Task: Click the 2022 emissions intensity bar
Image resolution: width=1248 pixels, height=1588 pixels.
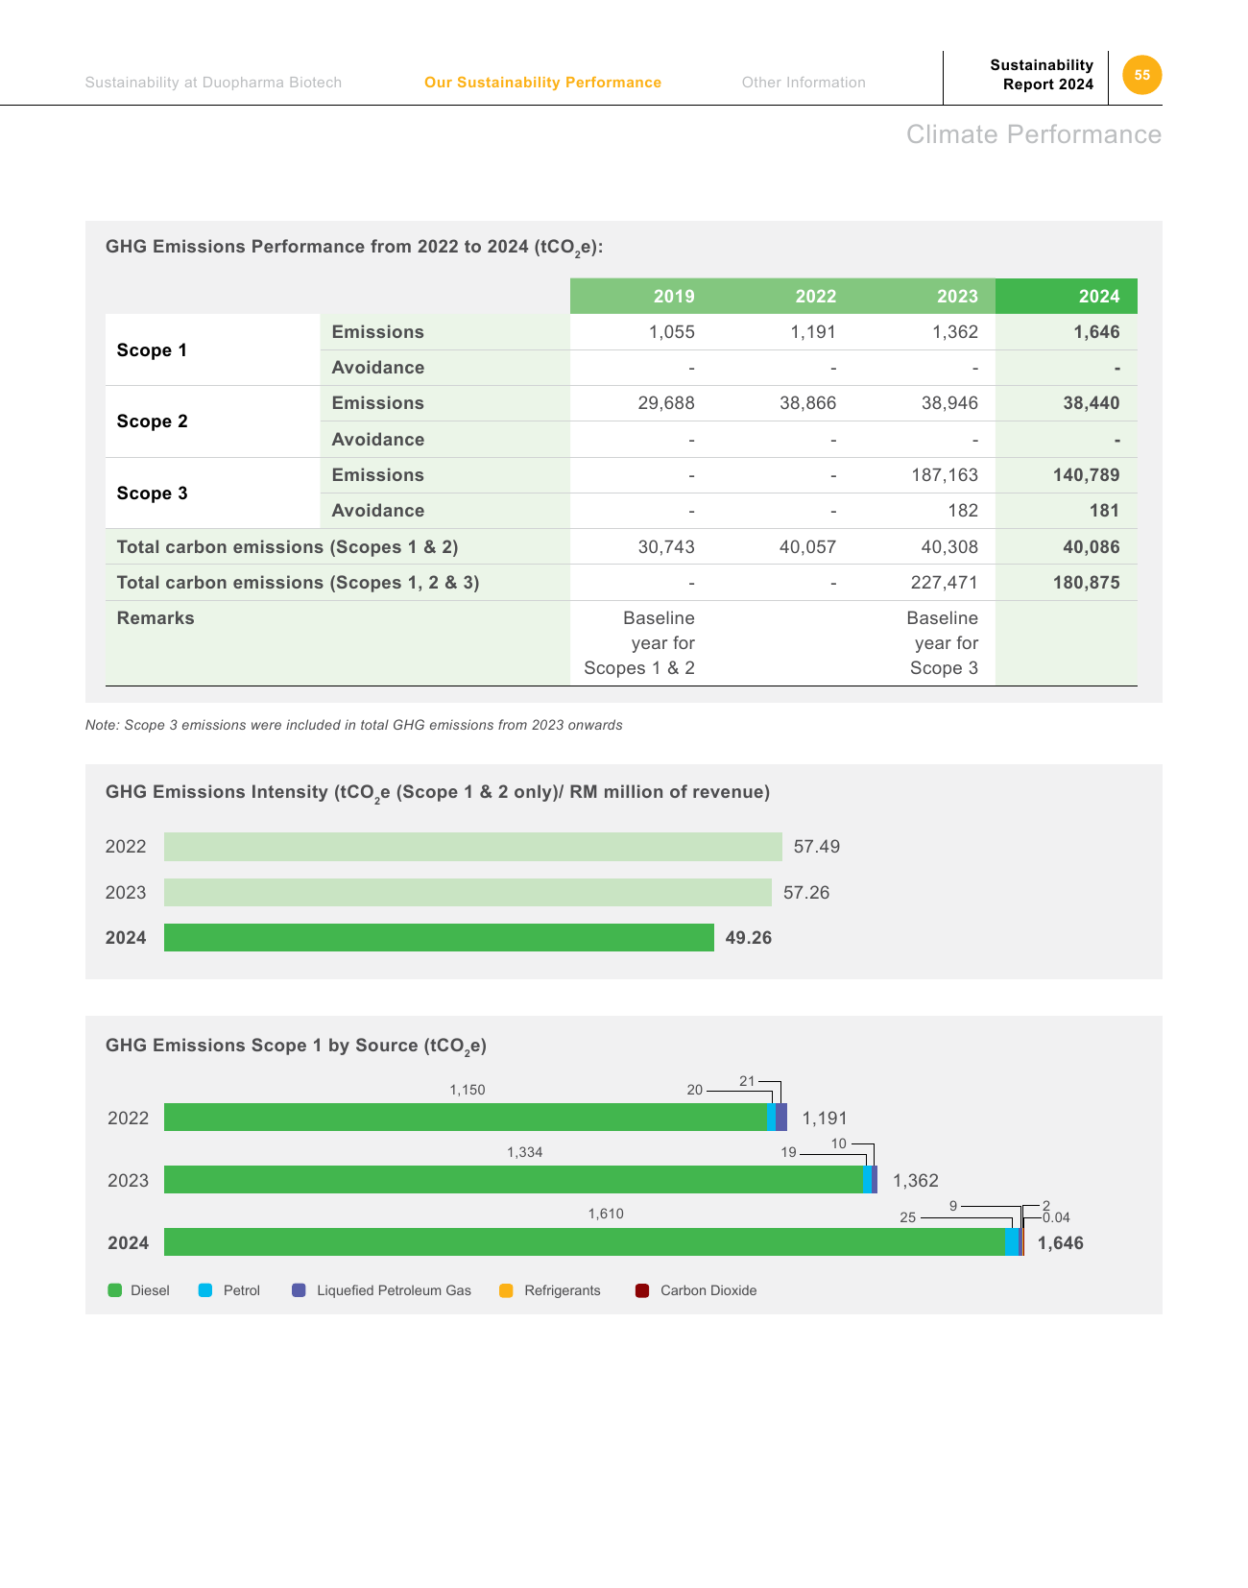Action: point(473,847)
